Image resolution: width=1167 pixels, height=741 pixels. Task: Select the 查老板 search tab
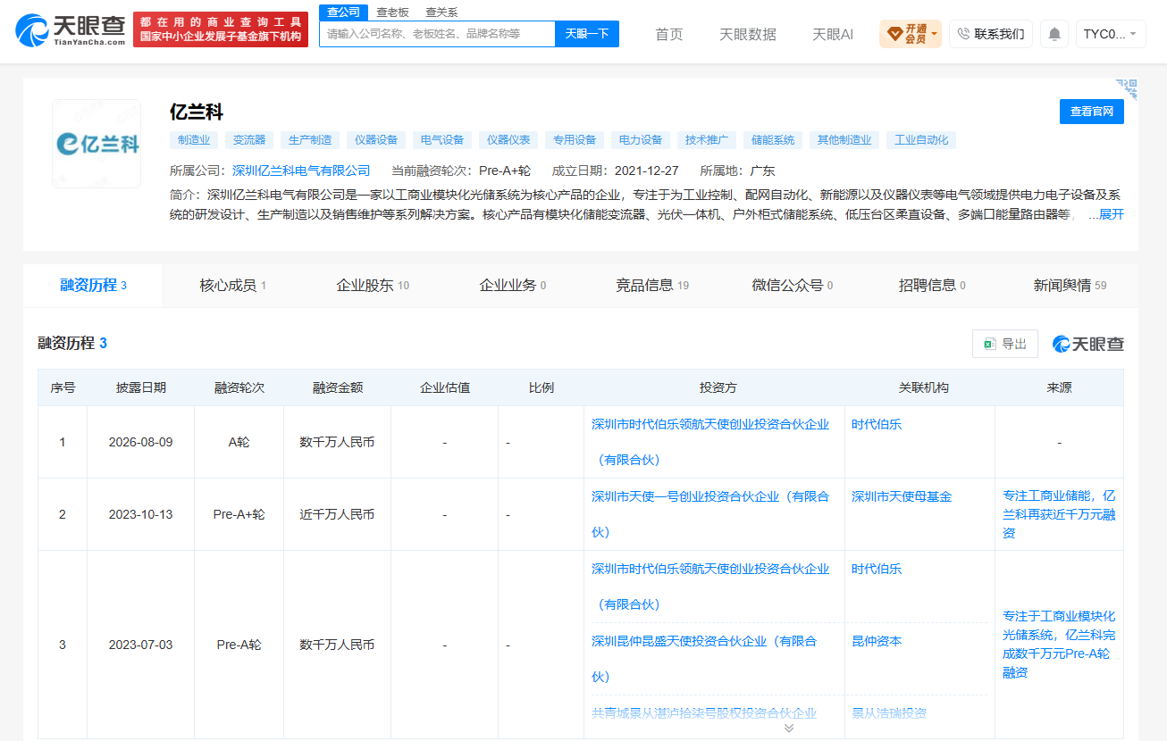(x=392, y=12)
